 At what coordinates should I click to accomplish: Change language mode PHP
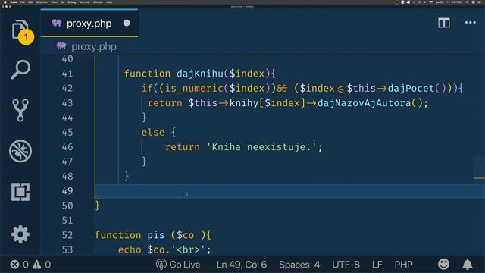coord(403,265)
